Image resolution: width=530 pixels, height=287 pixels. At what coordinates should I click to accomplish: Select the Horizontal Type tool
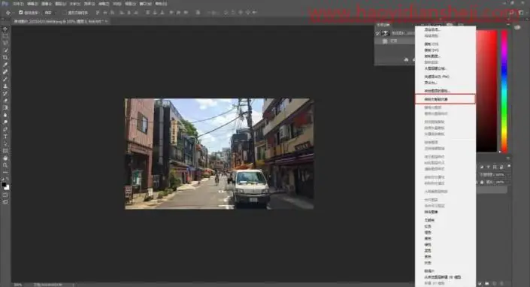point(5,137)
